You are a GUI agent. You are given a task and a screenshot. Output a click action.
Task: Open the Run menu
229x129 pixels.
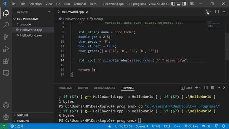tap(67, 4)
